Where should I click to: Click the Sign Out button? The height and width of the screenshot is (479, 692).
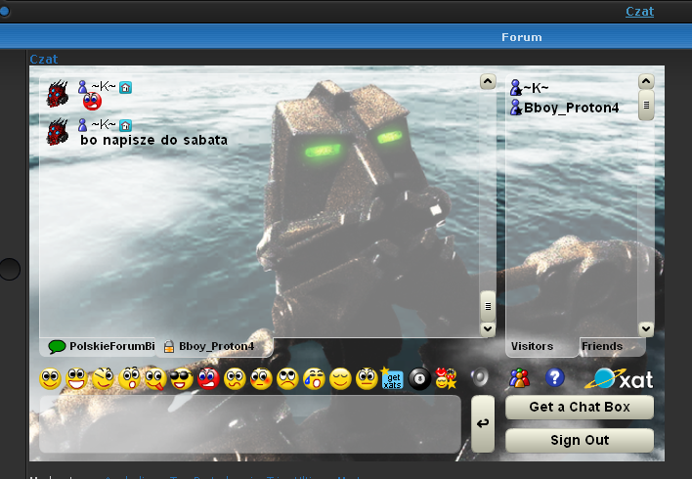580,440
